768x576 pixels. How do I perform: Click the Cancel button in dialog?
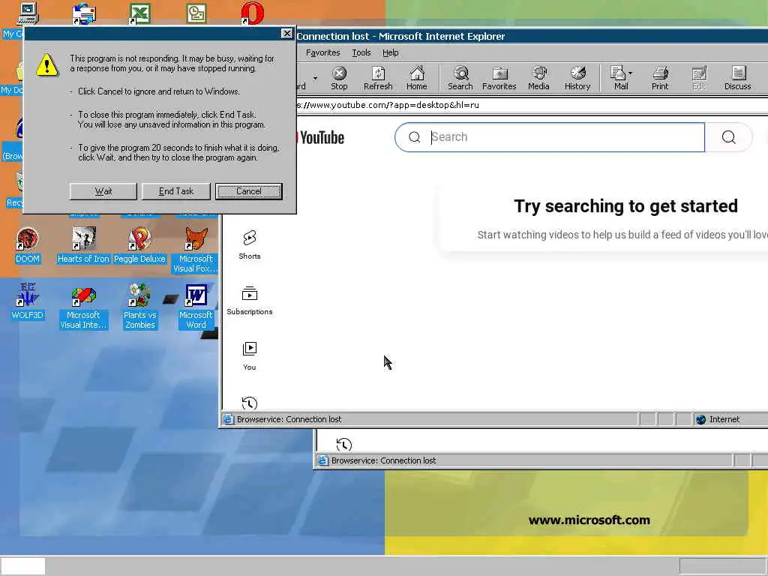click(x=249, y=191)
